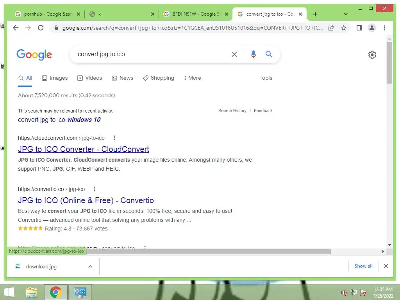Viewport: 400px width, 300px height.
Task: View site security lock info
Action: click(56, 28)
